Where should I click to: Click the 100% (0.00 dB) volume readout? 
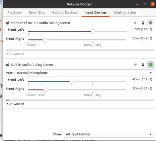pyautogui.click(x=143, y=29)
